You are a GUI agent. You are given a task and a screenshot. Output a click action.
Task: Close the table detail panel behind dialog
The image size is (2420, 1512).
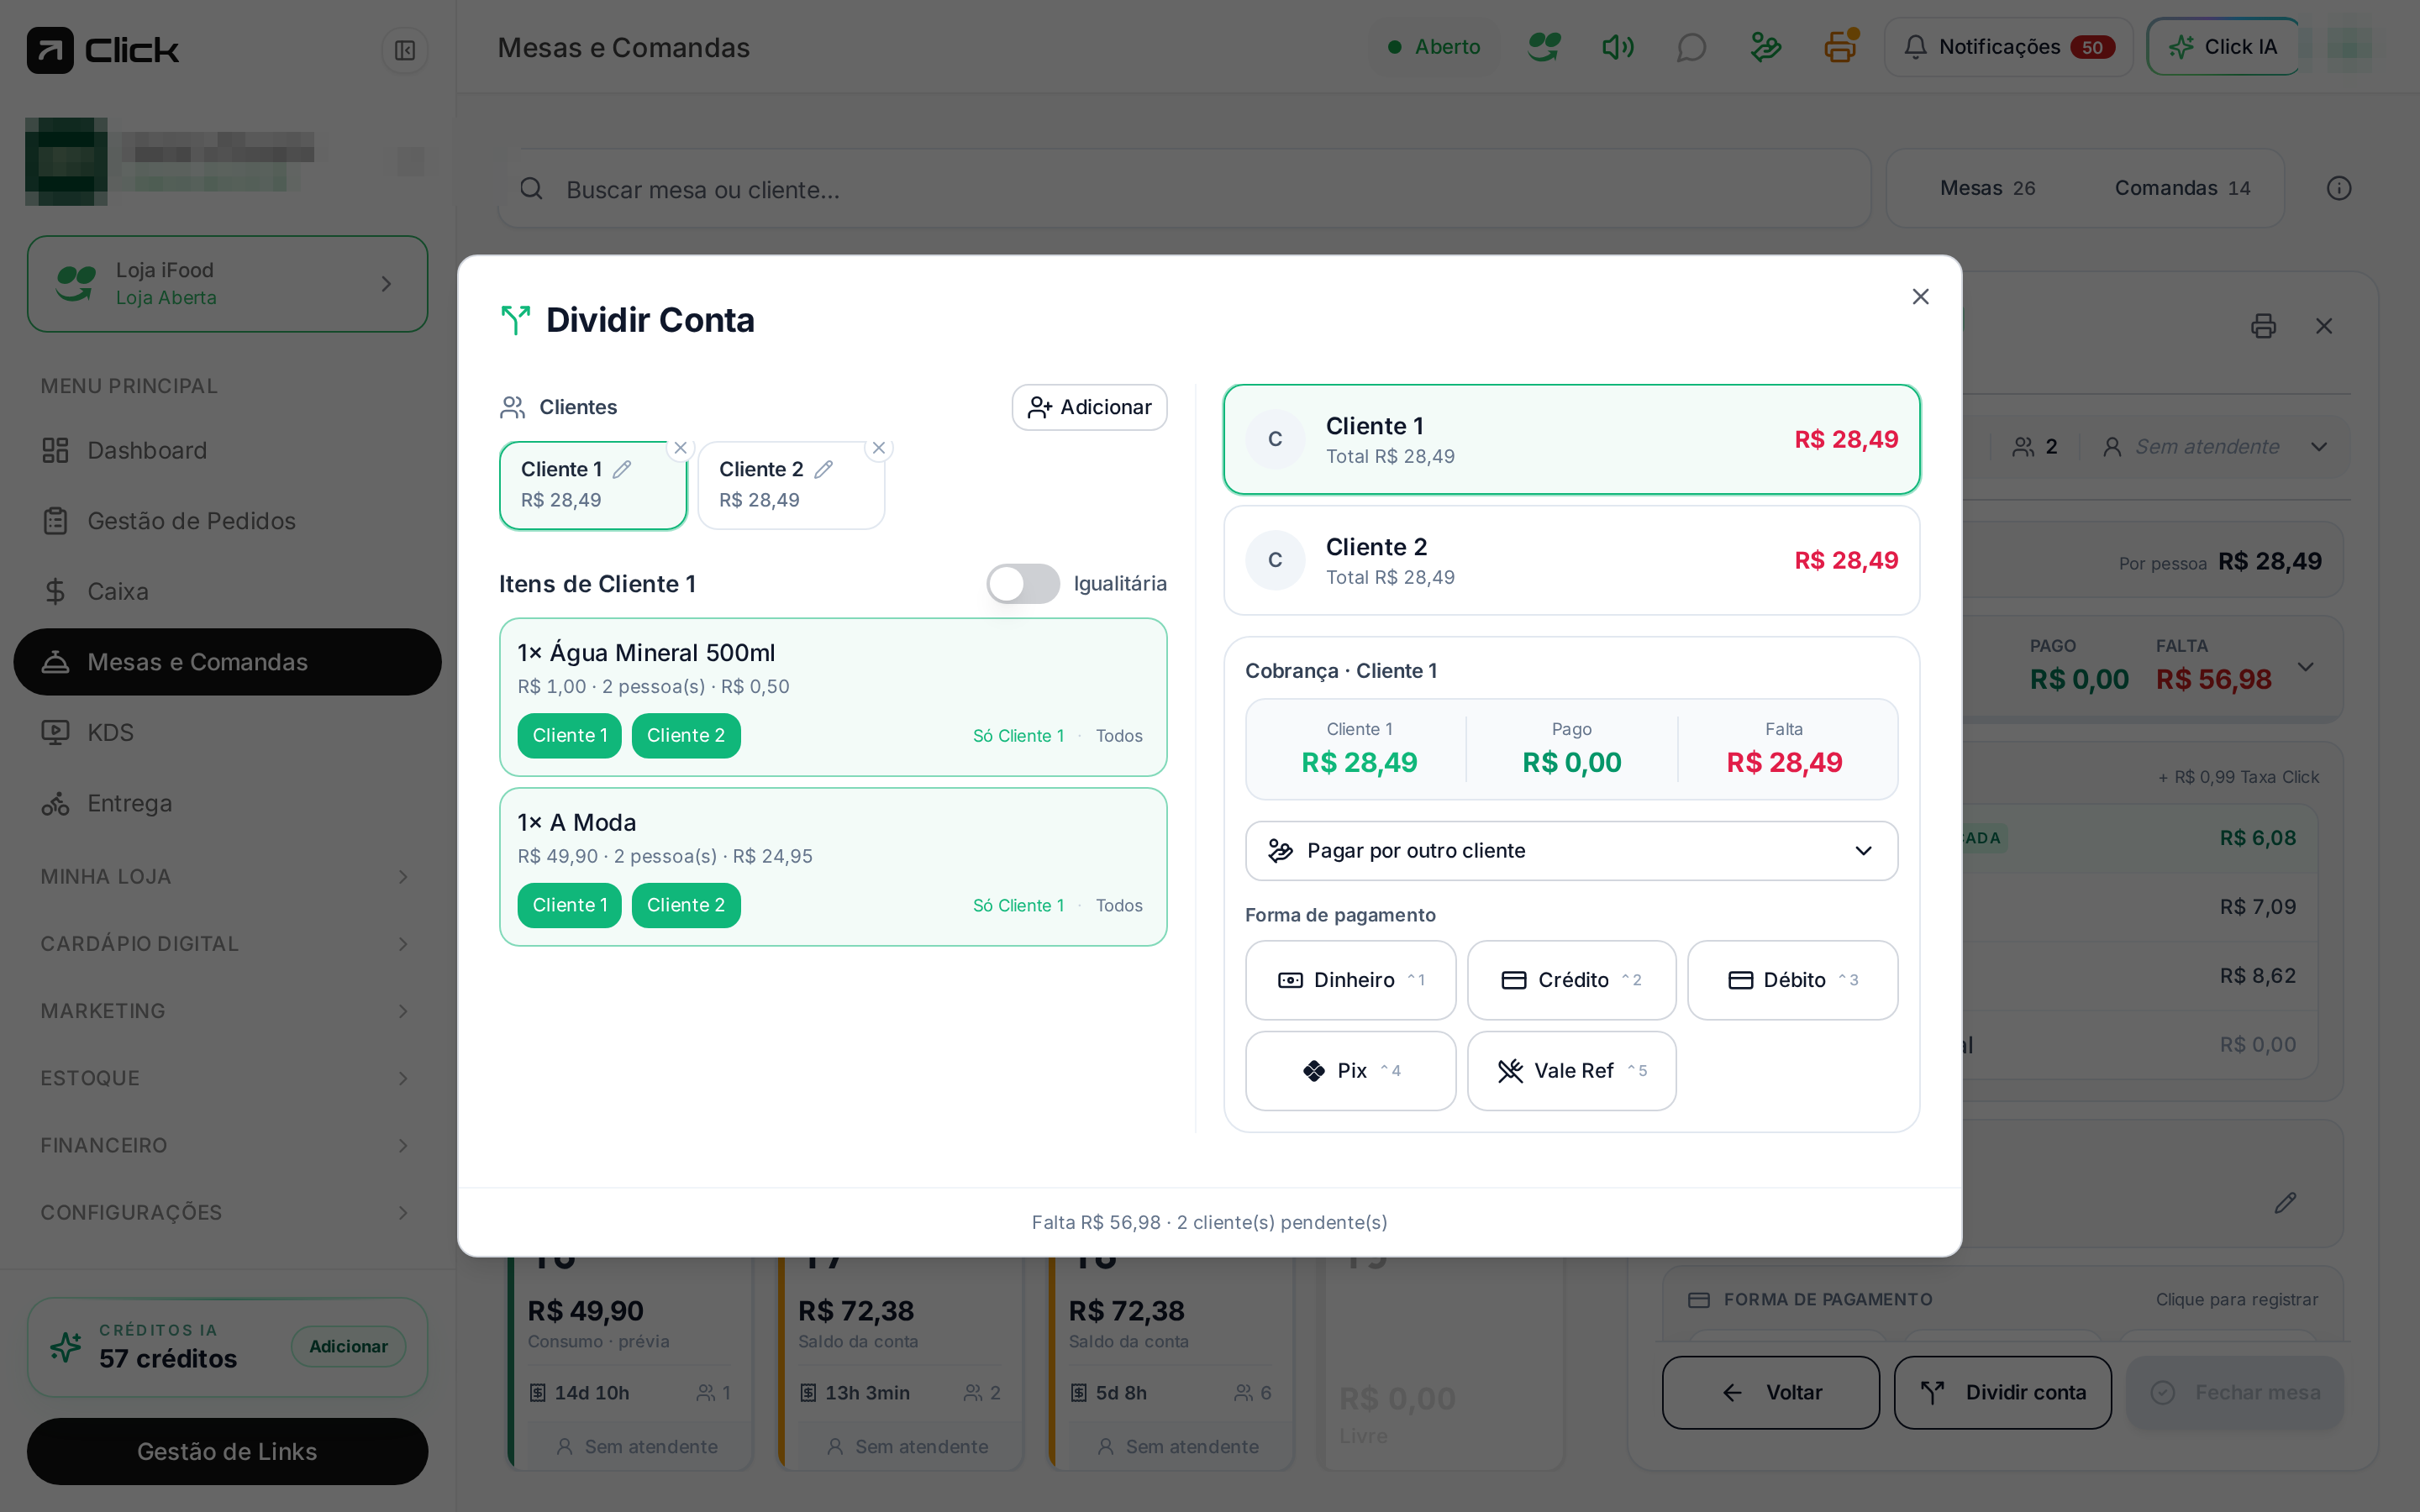pos(2324,326)
